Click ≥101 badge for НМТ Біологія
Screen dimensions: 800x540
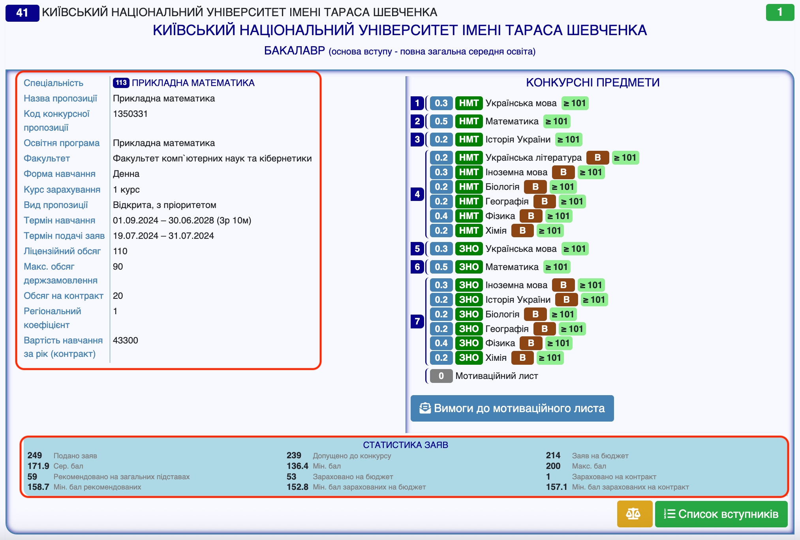coord(563,187)
